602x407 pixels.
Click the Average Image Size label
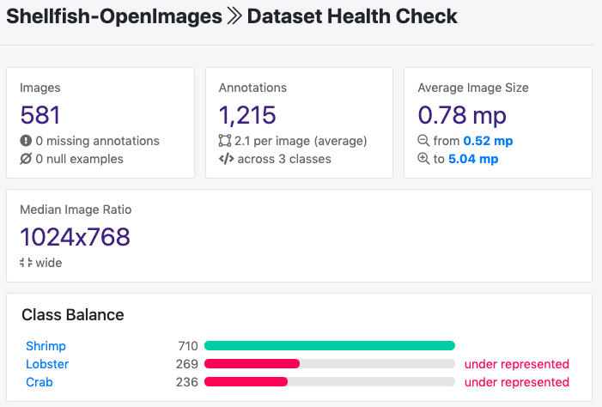point(473,88)
